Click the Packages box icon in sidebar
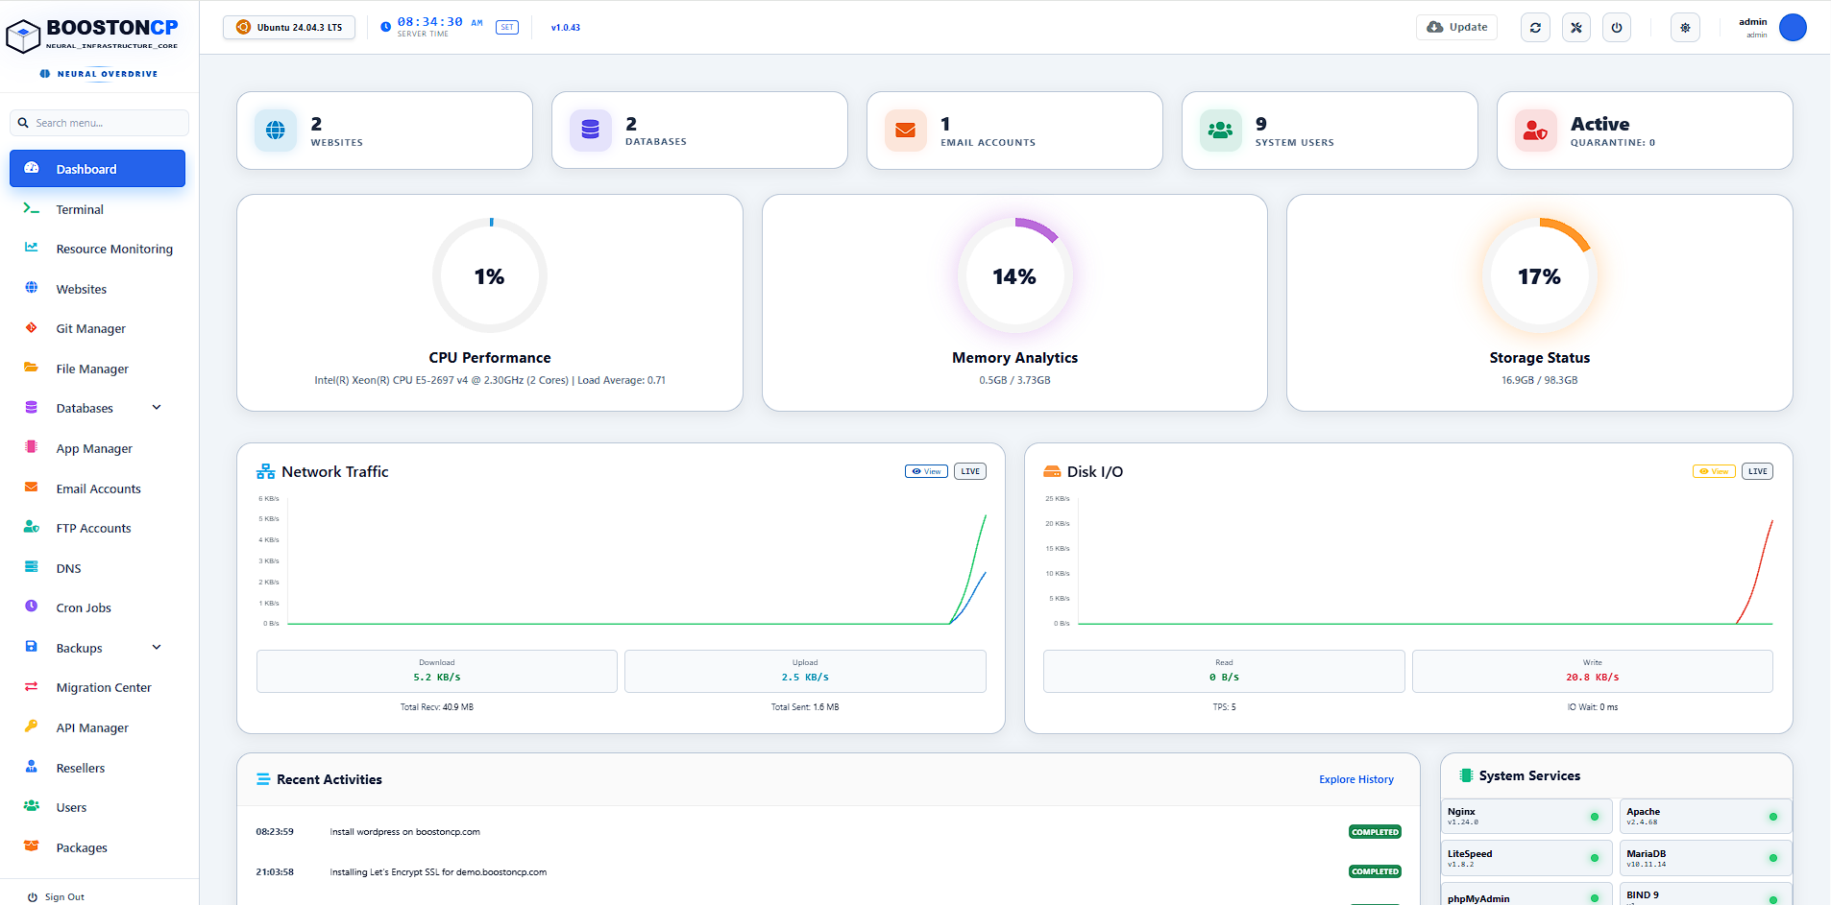 tap(32, 846)
